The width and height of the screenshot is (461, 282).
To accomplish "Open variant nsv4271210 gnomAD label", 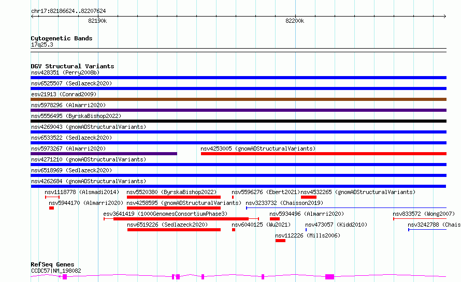I will coord(89,159).
